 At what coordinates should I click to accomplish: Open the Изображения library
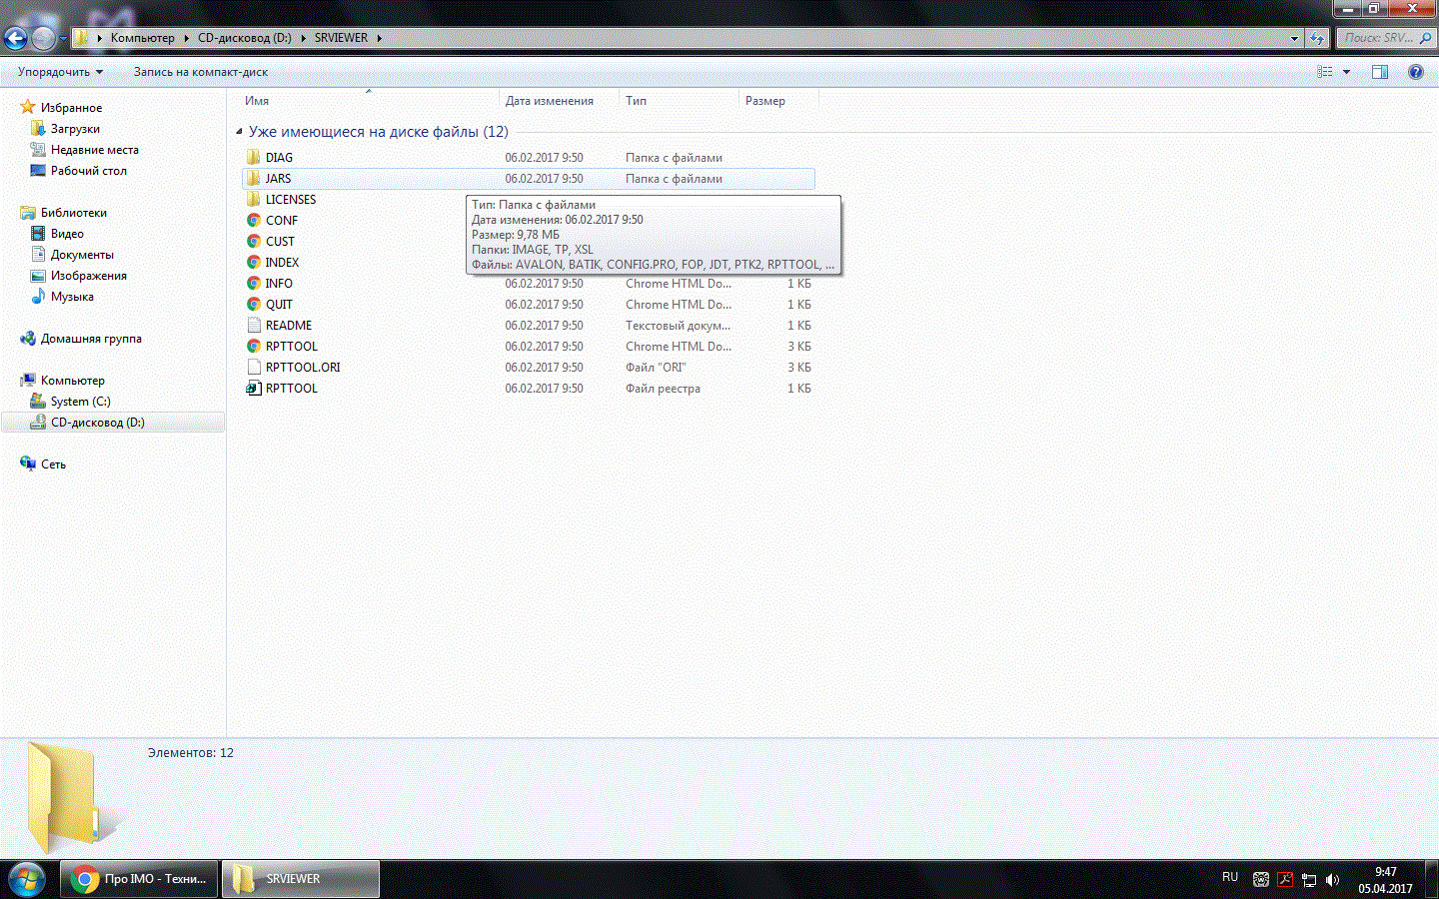click(x=89, y=276)
